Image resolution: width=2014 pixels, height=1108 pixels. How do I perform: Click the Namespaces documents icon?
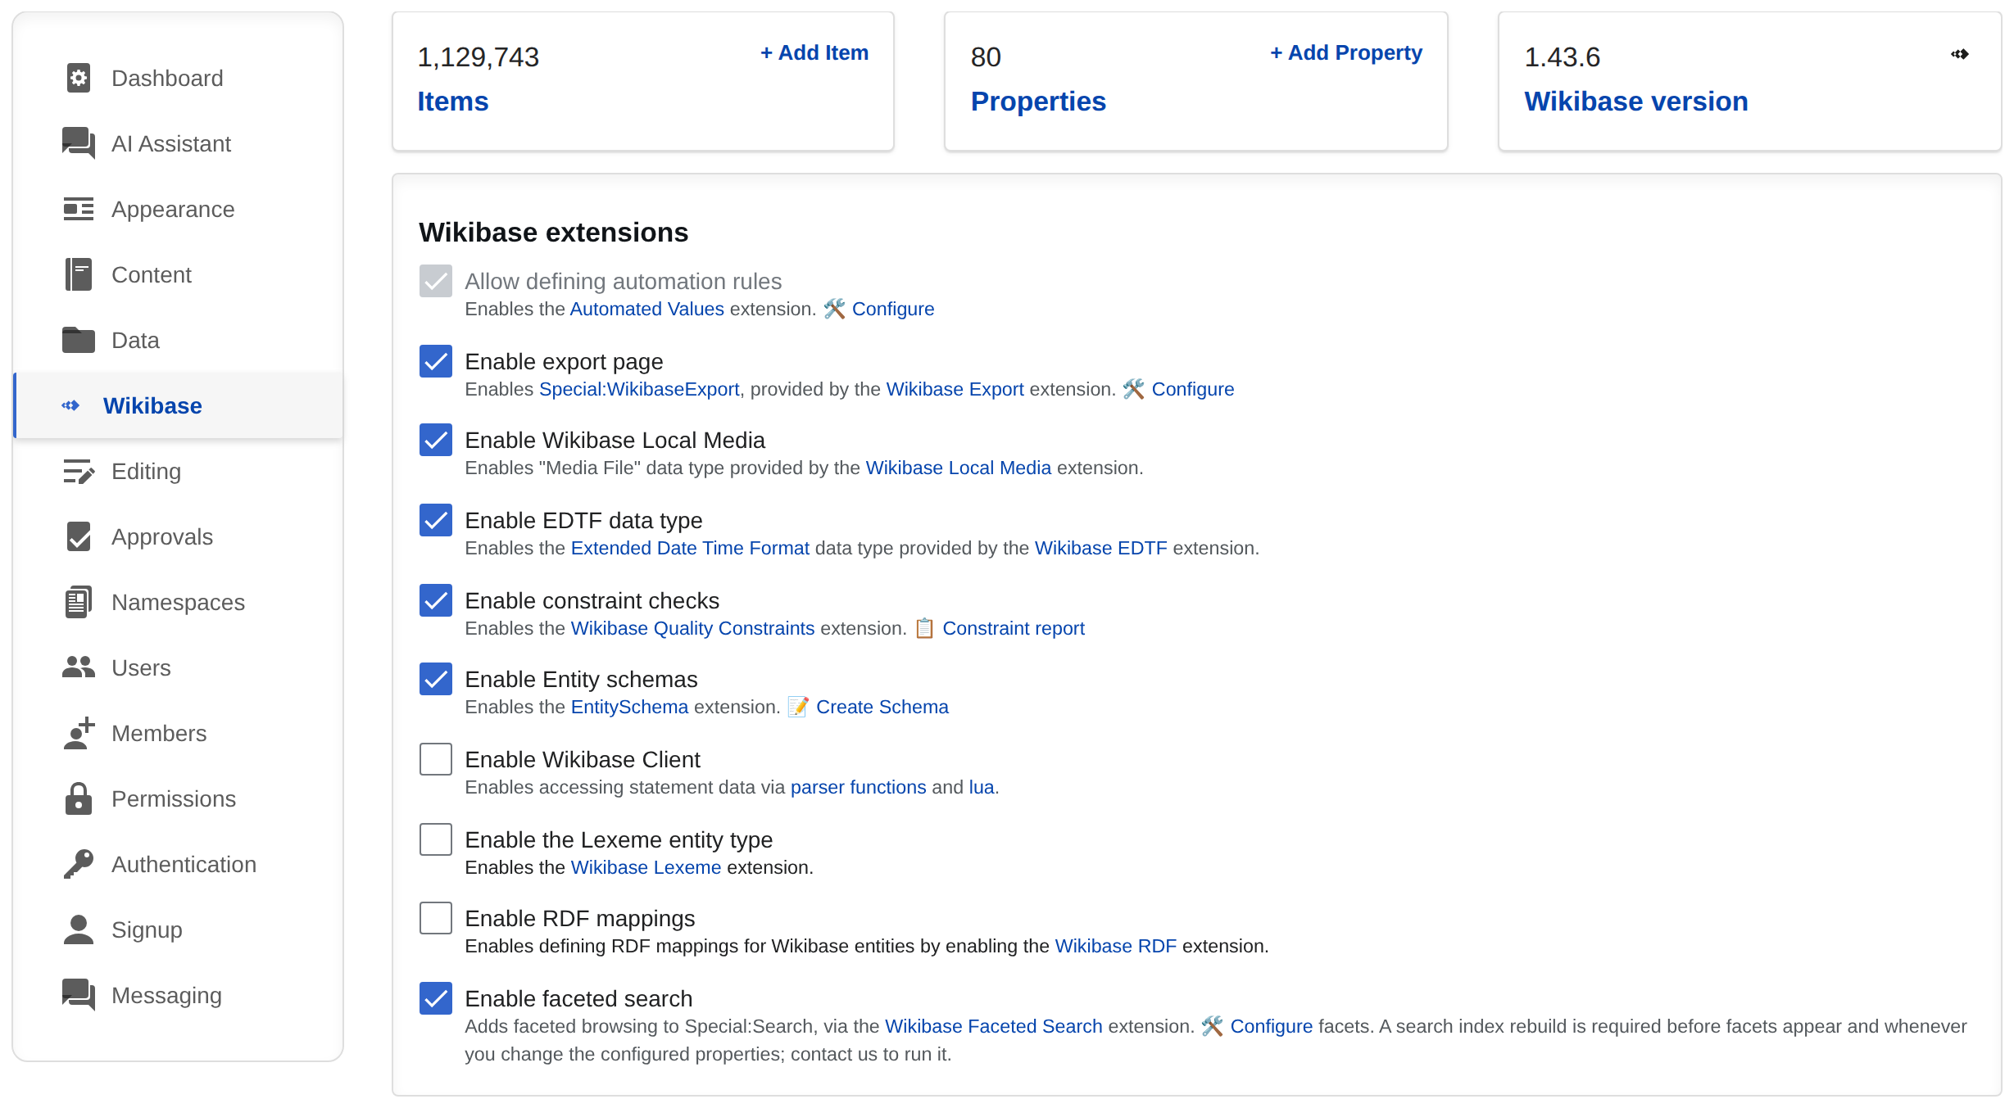pyautogui.click(x=79, y=602)
